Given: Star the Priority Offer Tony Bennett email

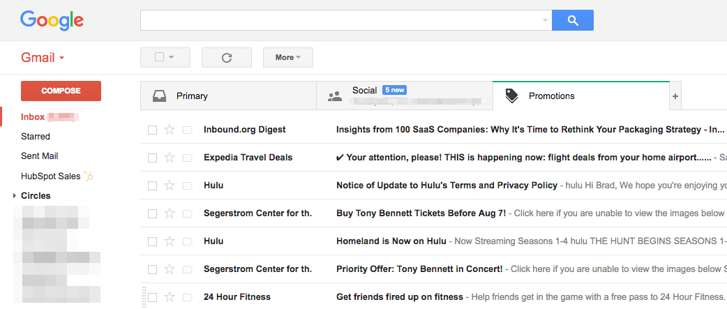Looking at the screenshot, I should click(x=170, y=269).
